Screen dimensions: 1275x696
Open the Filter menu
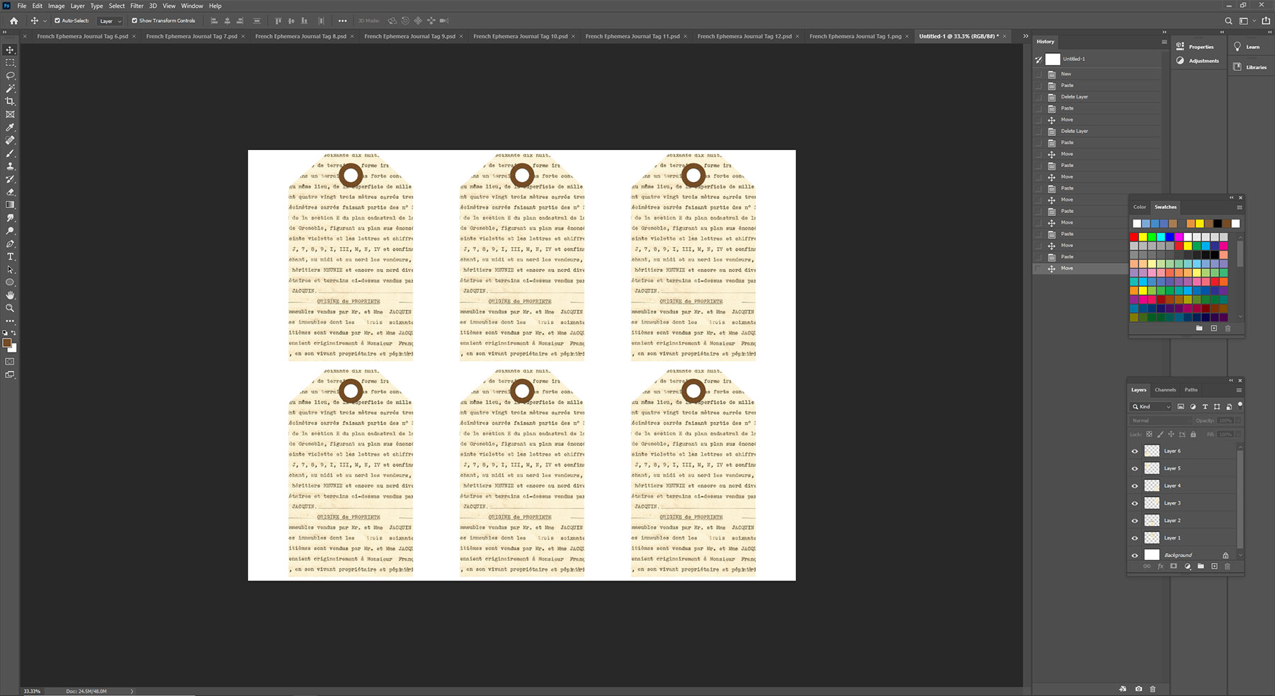[x=137, y=6]
